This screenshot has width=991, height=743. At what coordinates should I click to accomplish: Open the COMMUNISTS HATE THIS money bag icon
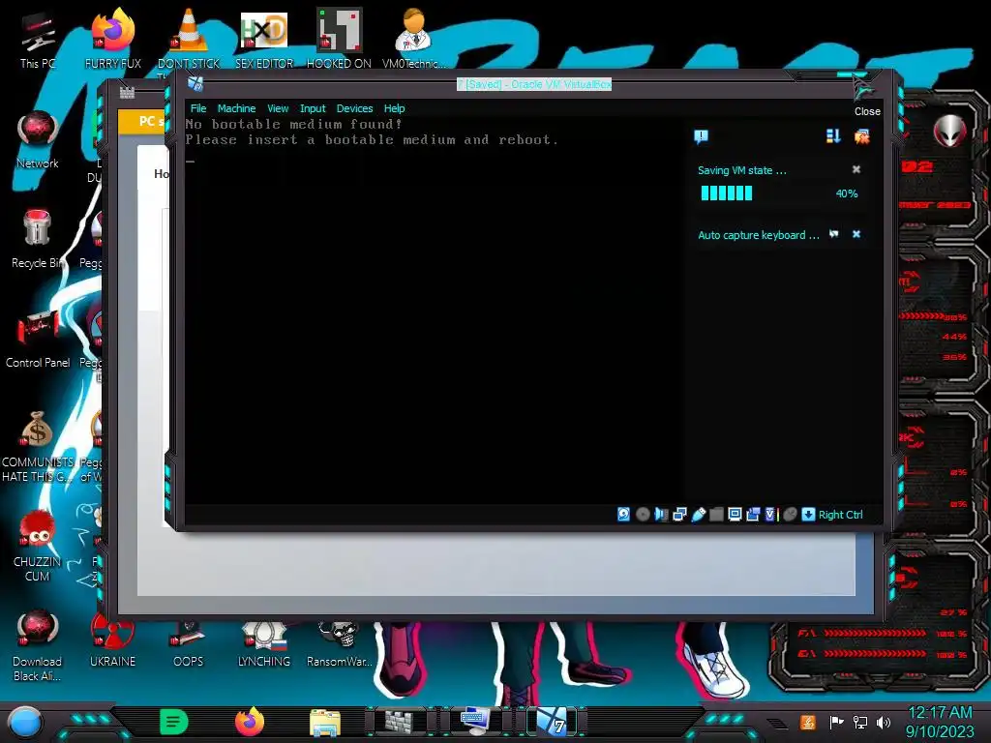point(38,447)
